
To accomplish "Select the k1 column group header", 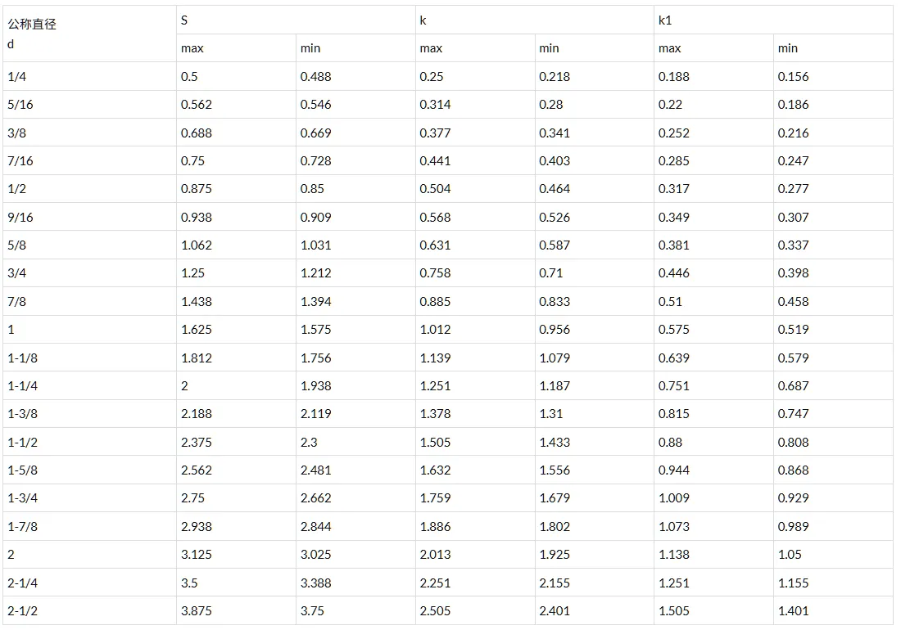I will point(773,20).
